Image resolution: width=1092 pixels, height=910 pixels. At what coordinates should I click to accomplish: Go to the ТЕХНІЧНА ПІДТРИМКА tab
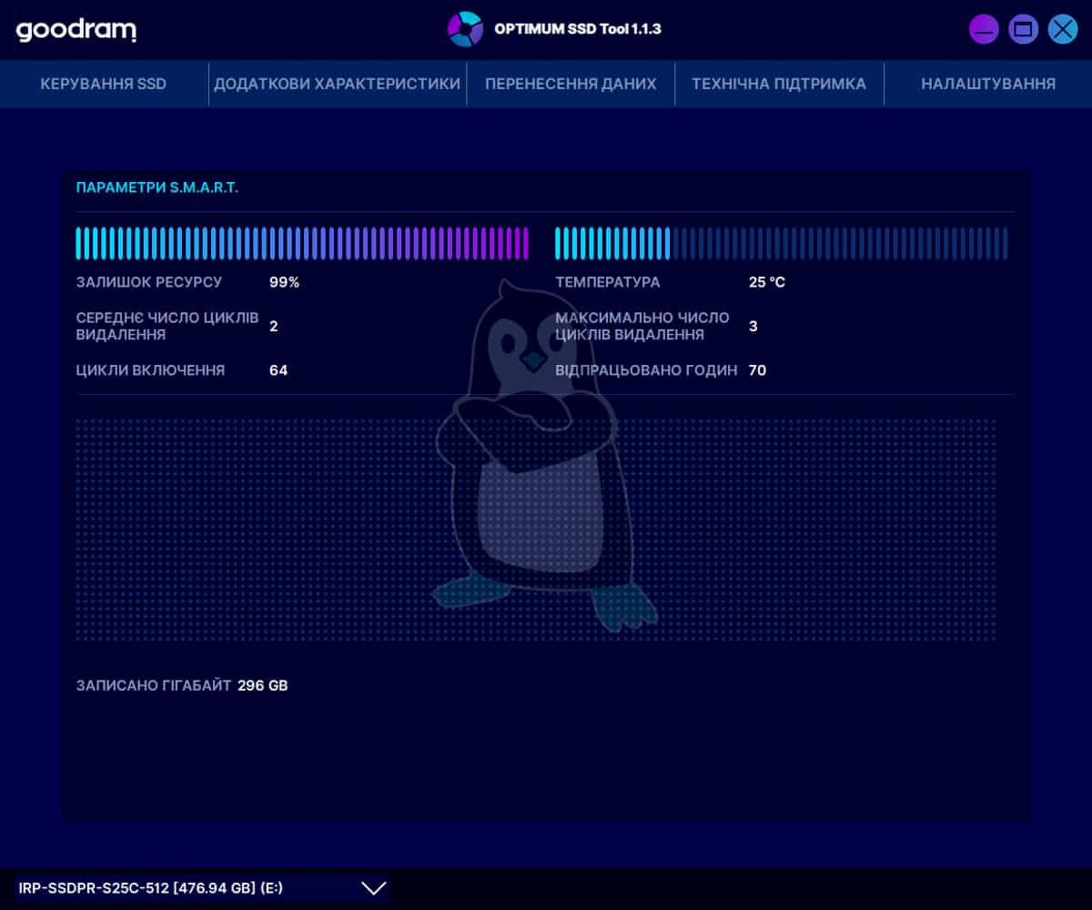coord(779,84)
